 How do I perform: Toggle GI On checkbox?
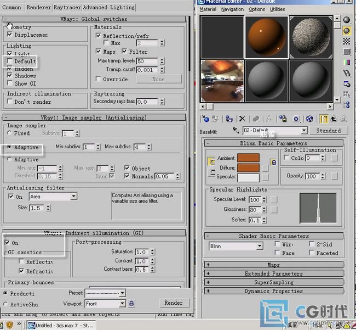[7, 243]
